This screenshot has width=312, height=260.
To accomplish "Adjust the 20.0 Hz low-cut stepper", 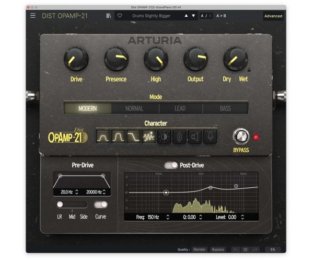I will [77, 192].
